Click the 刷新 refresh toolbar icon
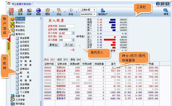The width and height of the screenshot is (172, 106). (38, 12)
